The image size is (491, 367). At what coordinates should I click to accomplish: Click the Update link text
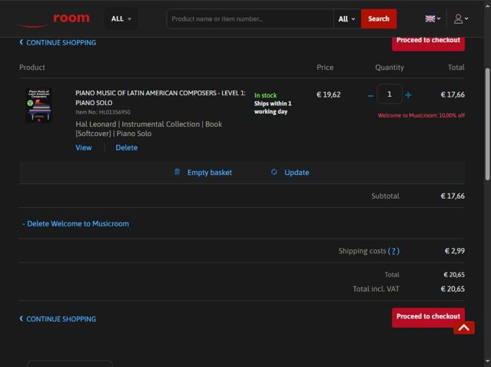click(x=297, y=173)
